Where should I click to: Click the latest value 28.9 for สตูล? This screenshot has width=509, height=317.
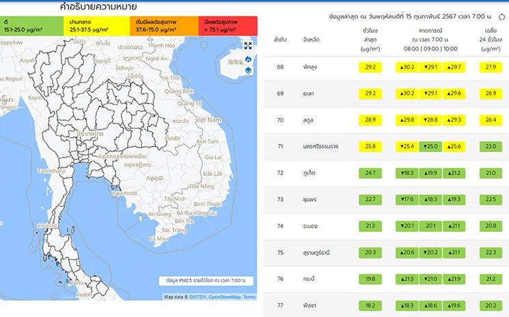pyautogui.click(x=370, y=120)
